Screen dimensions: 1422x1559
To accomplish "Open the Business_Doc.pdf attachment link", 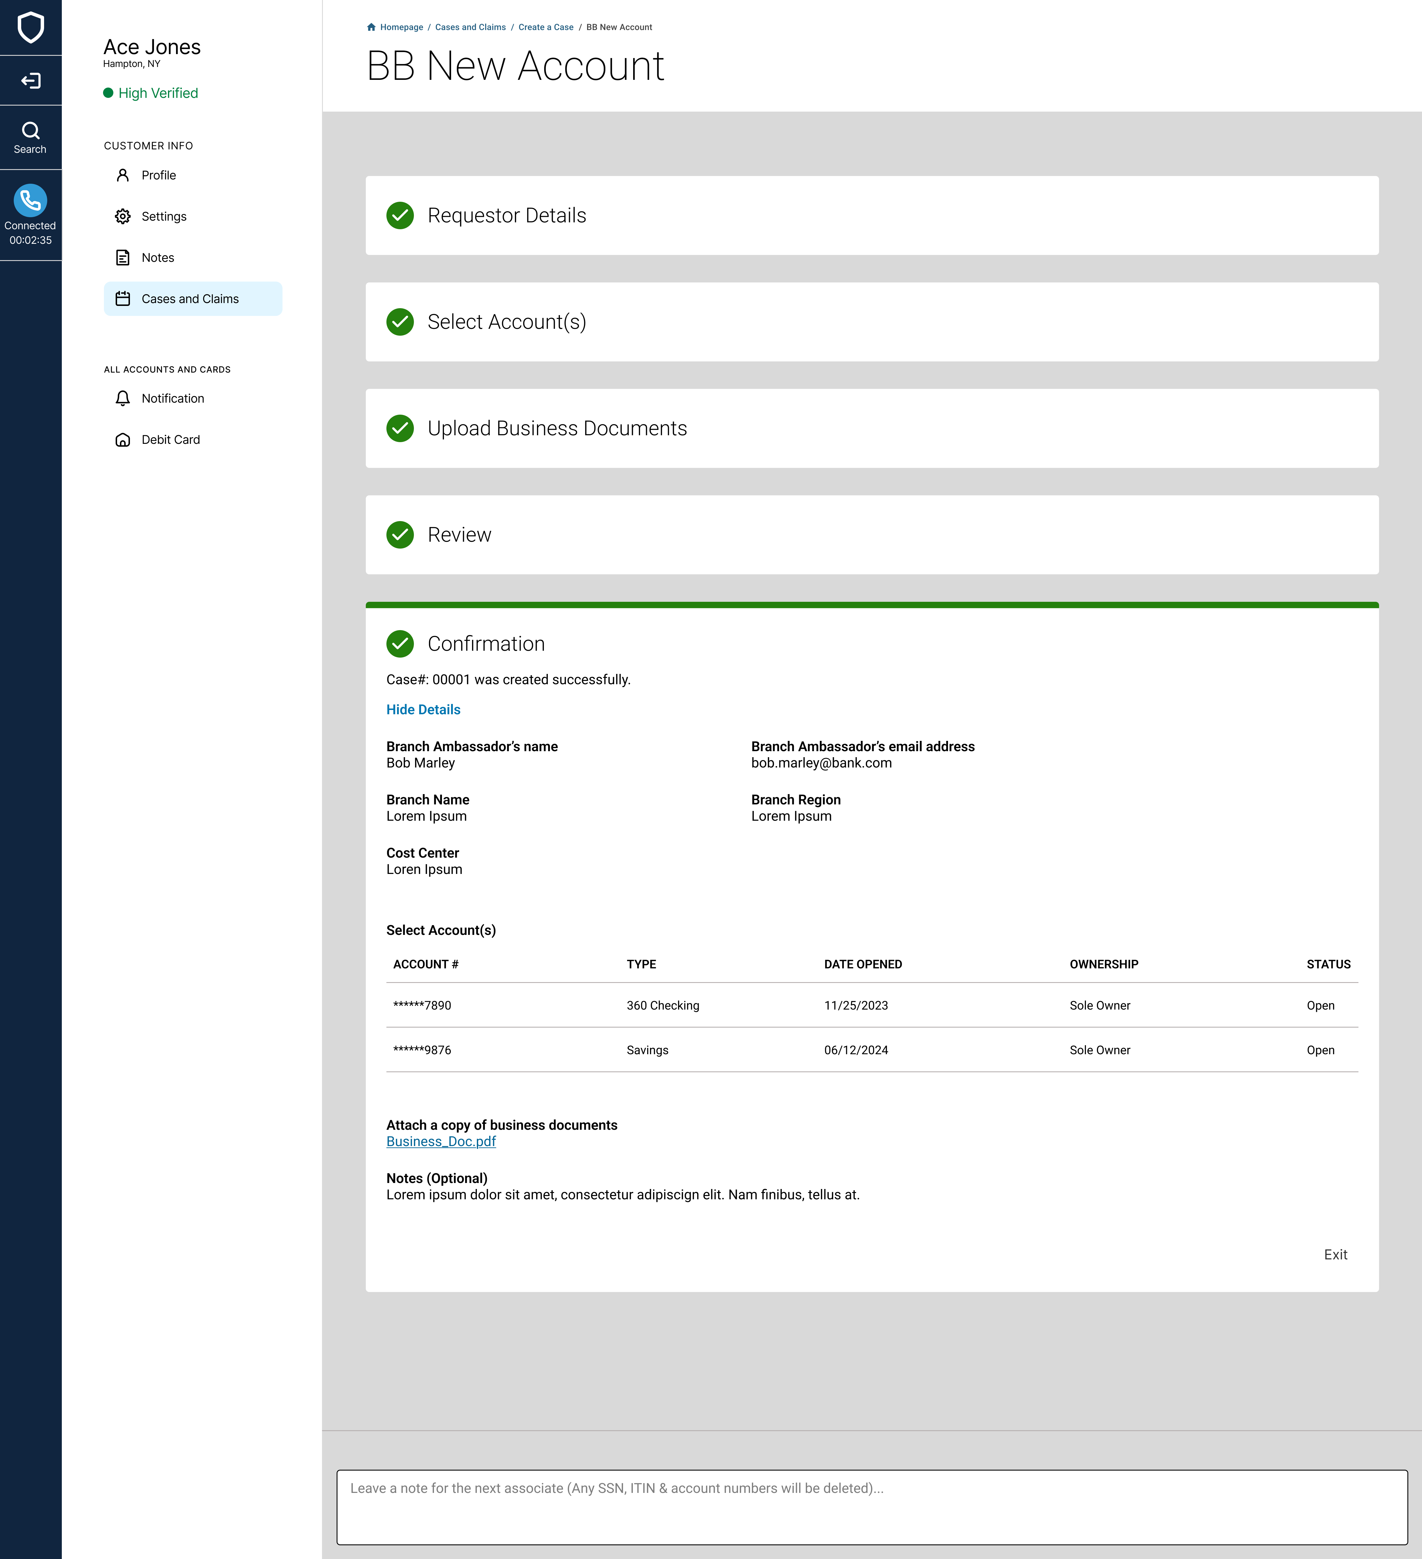I will coord(441,1141).
